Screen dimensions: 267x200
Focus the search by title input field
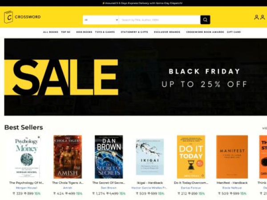coord(160,20)
